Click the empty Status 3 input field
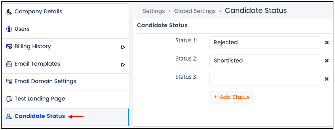Screen dimensions: 335x130 click(x=265, y=79)
